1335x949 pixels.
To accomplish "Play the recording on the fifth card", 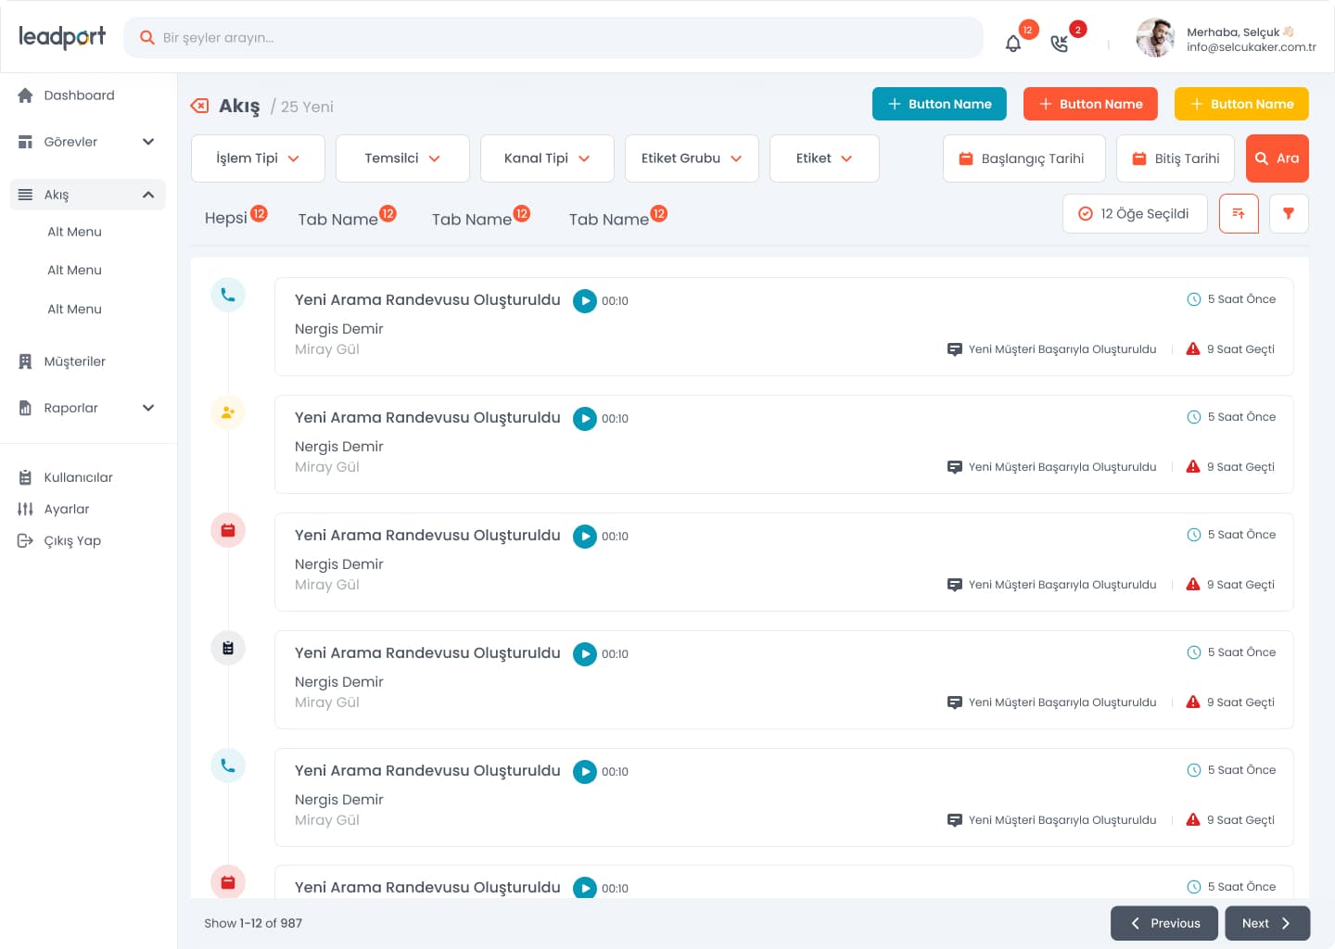I will [x=585, y=772].
